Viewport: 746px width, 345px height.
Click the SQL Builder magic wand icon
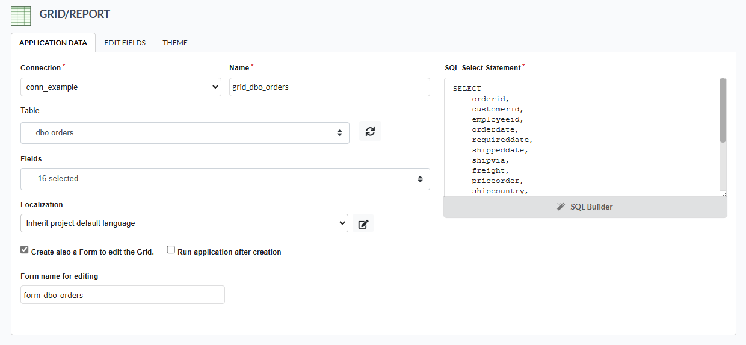pos(561,207)
